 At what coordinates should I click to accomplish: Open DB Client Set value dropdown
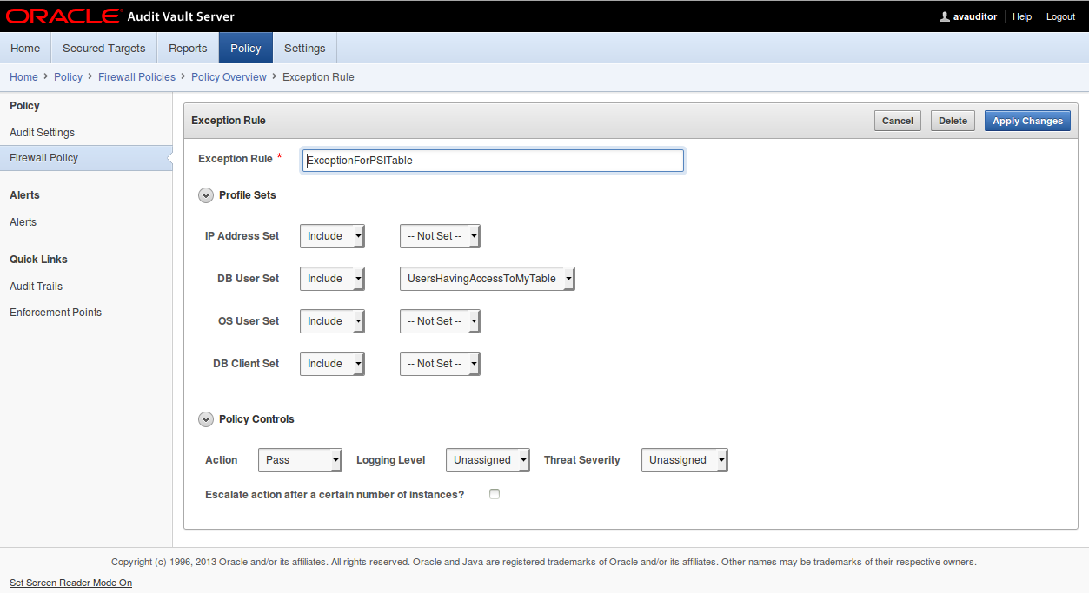pos(440,364)
